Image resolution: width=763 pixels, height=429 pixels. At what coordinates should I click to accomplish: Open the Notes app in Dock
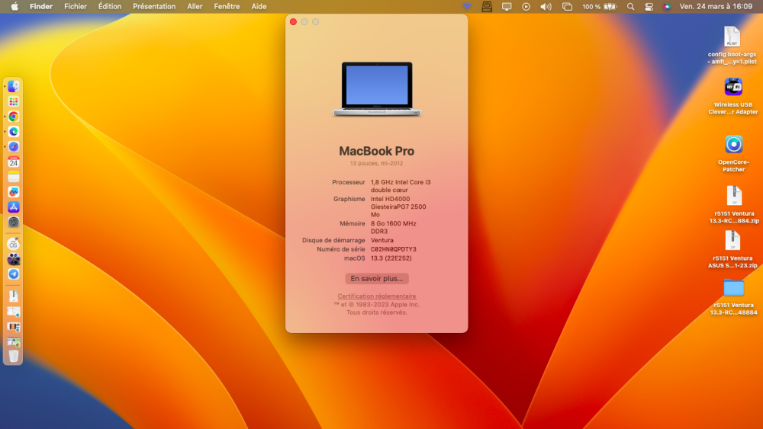click(14, 177)
